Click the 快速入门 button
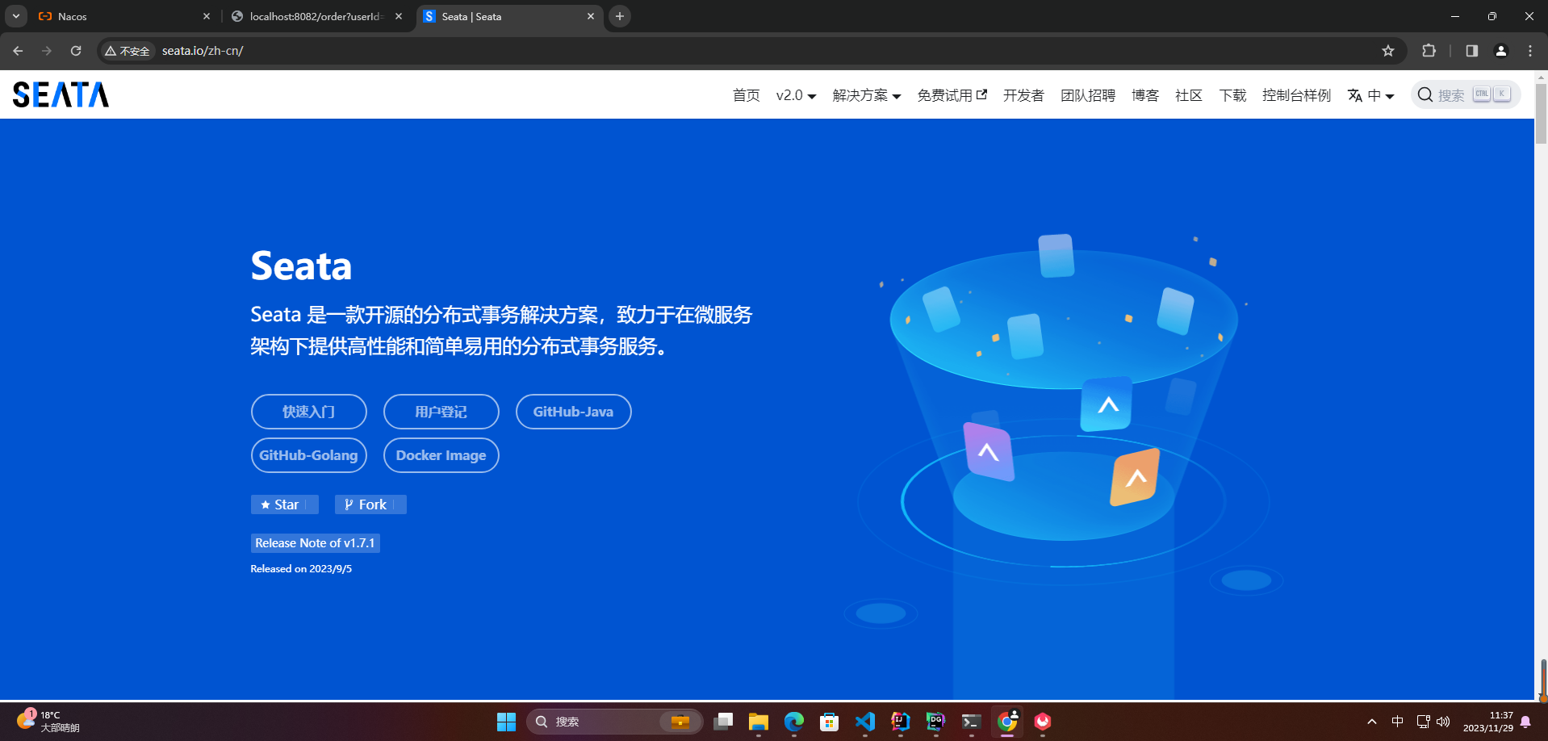Image resolution: width=1548 pixels, height=741 pixels. pos(309,412)
